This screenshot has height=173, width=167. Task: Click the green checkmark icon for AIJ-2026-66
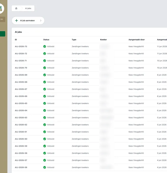[45, 96]
